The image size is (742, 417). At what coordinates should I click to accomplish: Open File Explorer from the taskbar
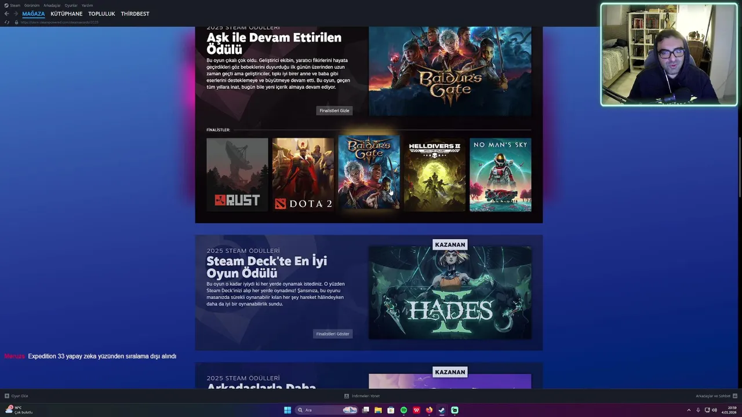point(379,410)
